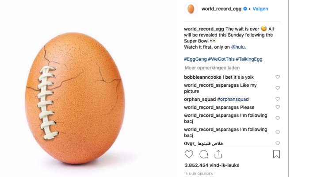The width and height of the screenshot is (336, 177).
Task: Click the heart like icon below comments
Action: (189, 154)
